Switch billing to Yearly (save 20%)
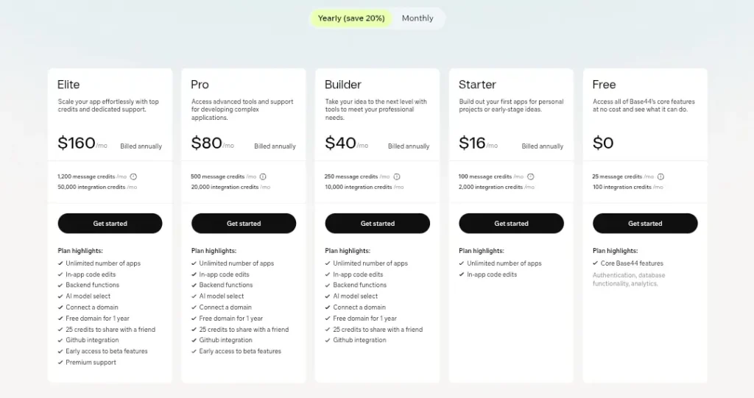Viewport: 754px width, 398px height. 351,18
